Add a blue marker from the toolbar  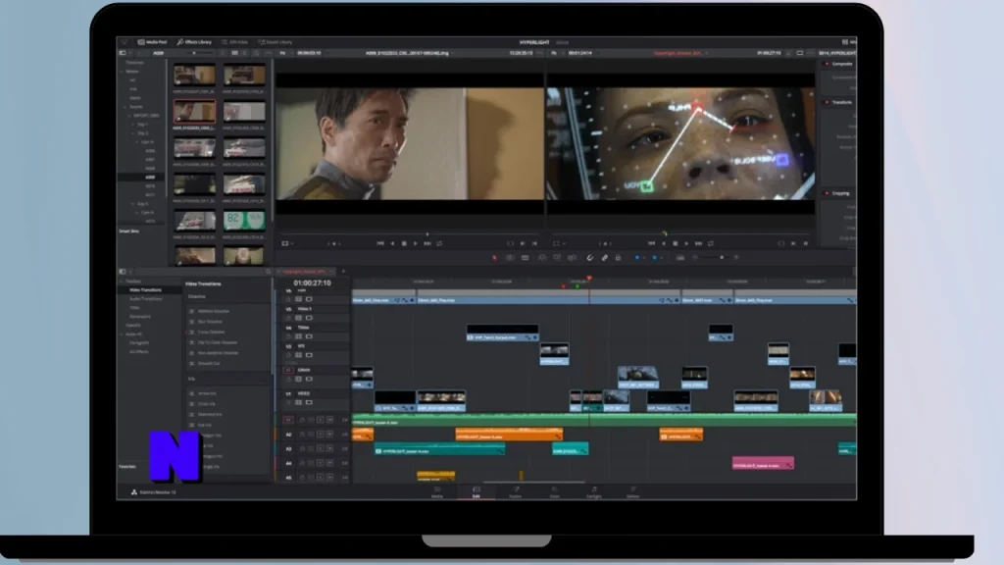(654, 258)
